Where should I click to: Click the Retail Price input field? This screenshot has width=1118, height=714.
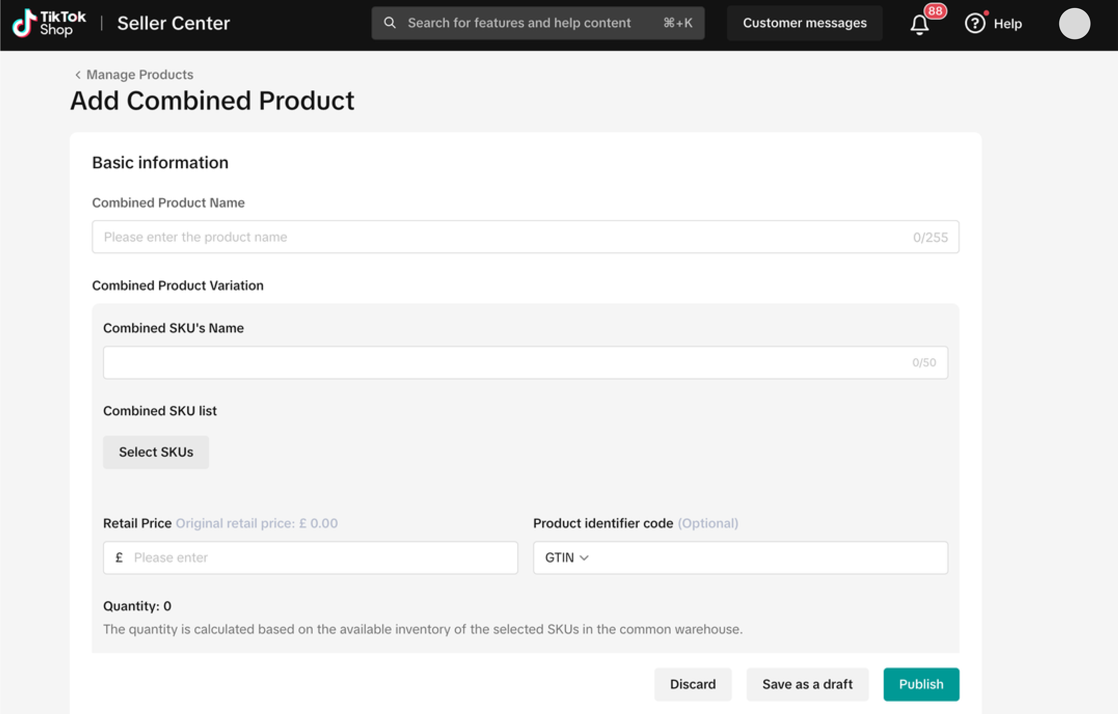click(311, 558)
